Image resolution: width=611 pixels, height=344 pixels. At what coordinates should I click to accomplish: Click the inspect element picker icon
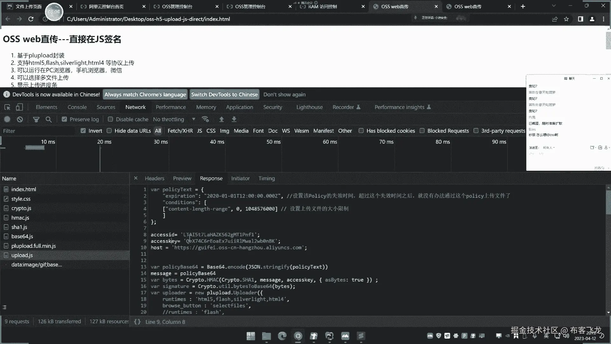(7, 107)
